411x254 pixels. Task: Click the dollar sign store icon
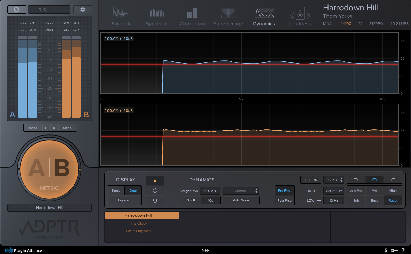(x=386, y=250)
